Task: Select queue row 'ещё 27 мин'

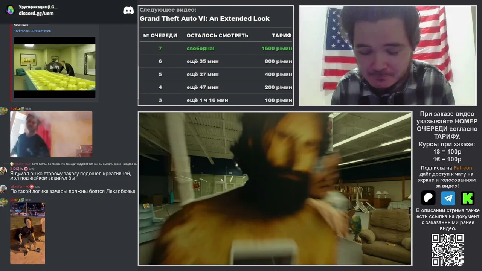Action: 216,74
